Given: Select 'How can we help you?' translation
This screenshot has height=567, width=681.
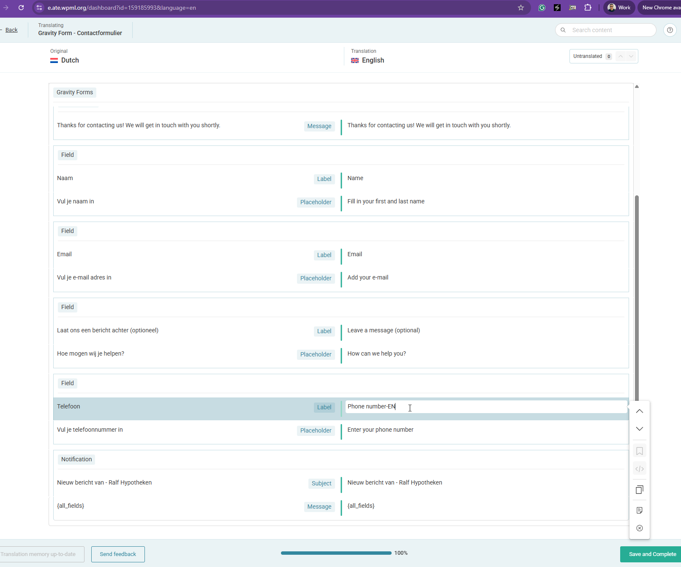Looking at the screenshot, I should (377, 353).
